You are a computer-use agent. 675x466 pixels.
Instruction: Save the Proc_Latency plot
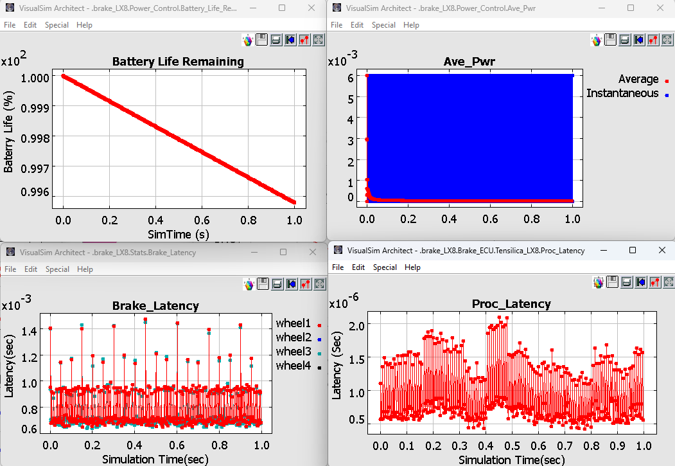pos(613,282)
